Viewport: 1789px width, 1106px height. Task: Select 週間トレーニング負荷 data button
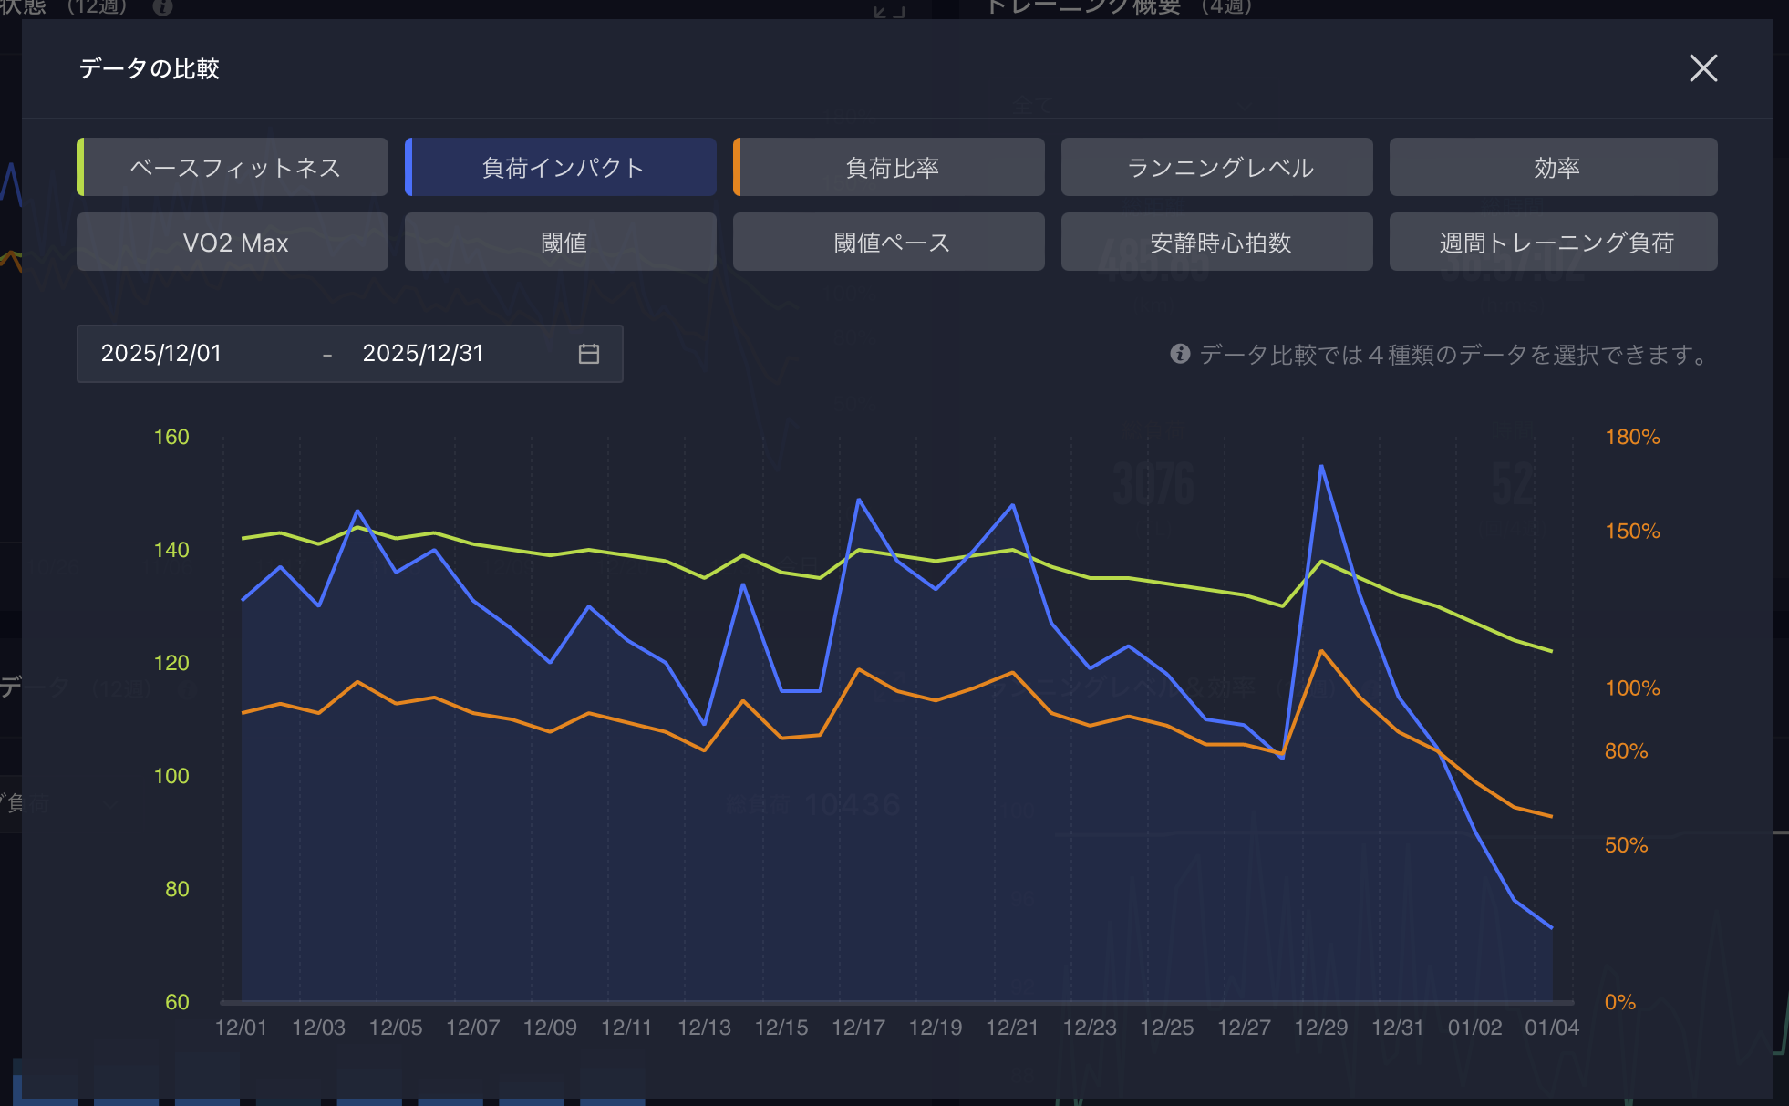click(x=1554, y=243)
